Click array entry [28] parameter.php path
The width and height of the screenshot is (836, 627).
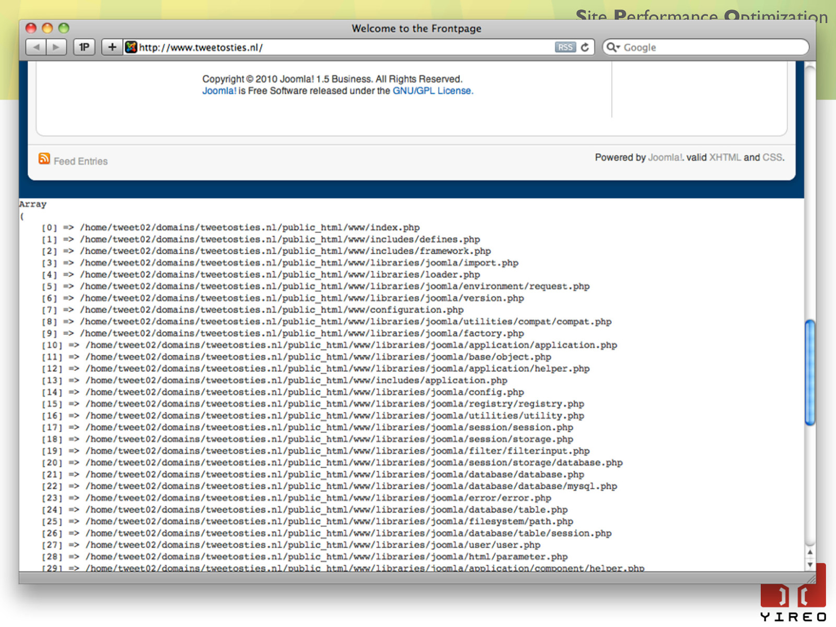(x=327, y=556)
